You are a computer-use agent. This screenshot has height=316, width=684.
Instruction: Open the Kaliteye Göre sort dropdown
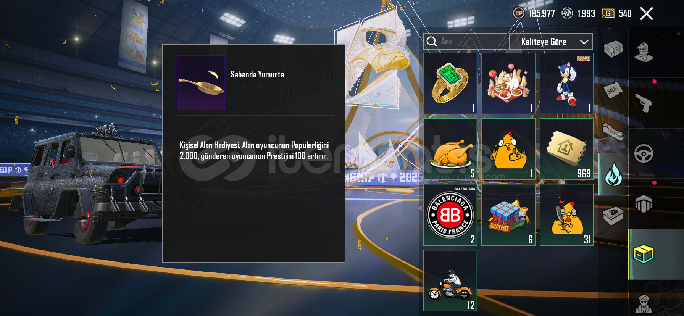551,42
